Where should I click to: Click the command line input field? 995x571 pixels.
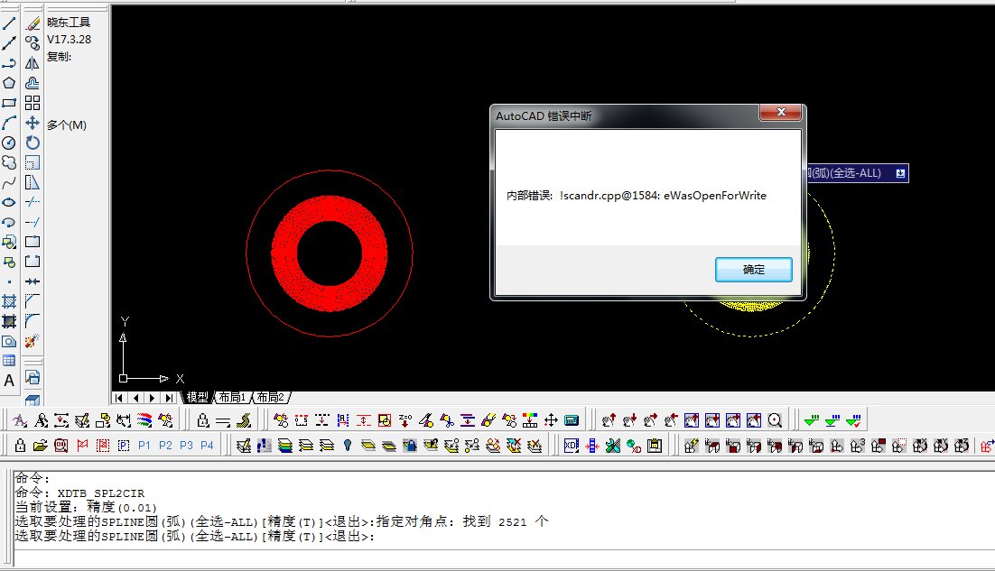pos(497,557)
